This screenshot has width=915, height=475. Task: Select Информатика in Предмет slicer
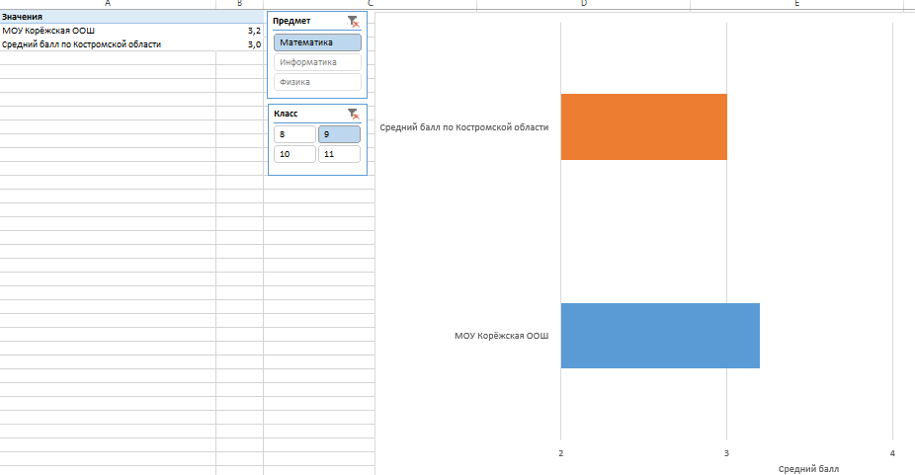[x=317, y=62]
